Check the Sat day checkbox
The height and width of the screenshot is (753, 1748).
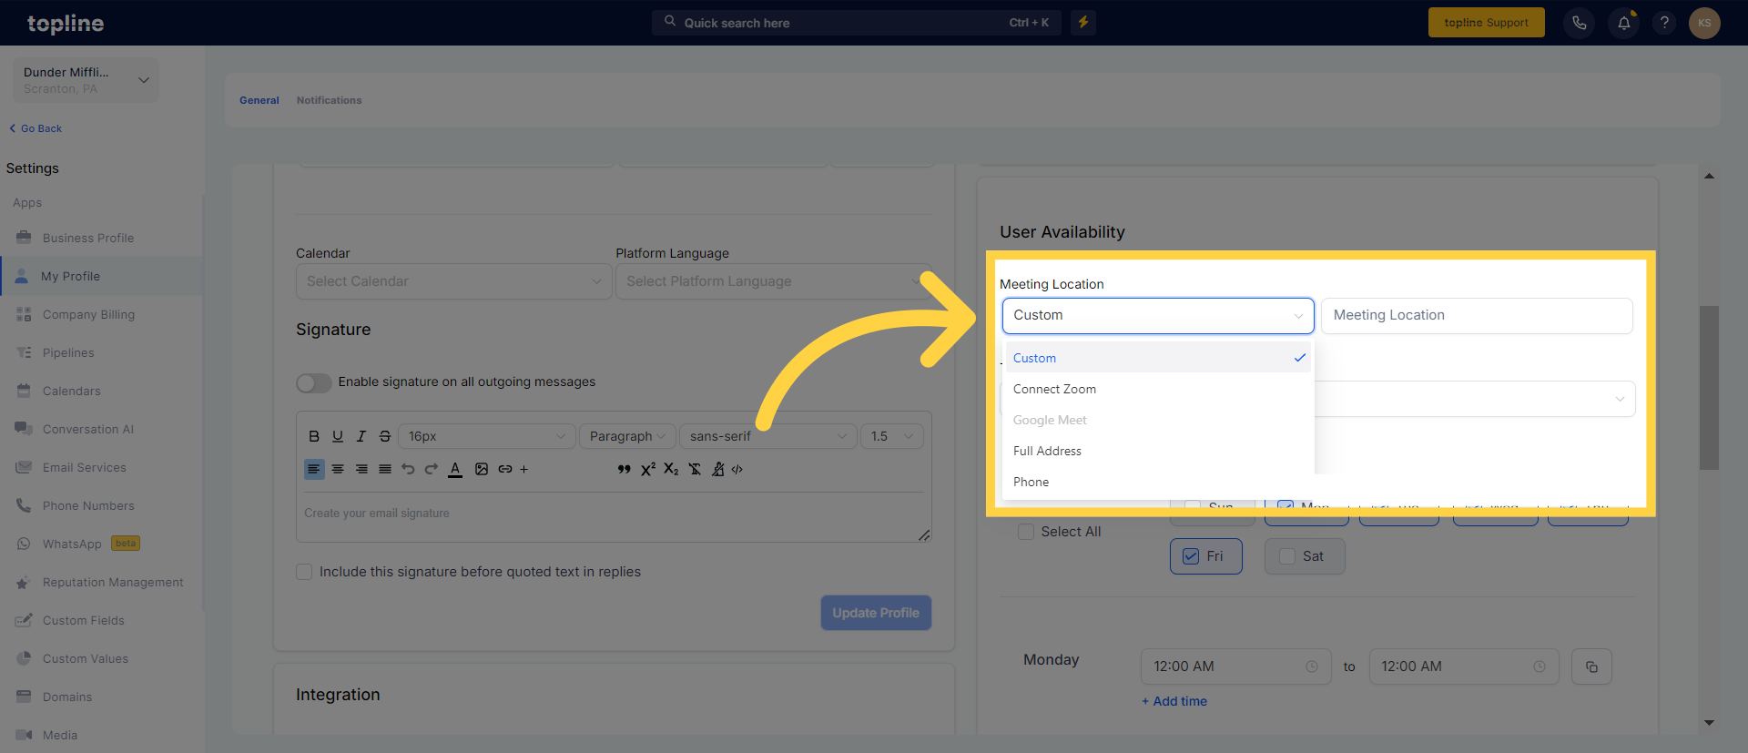point(1287,556)
